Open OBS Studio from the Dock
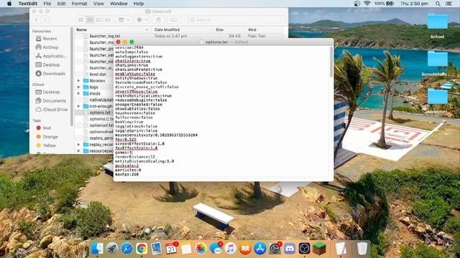 (305, 249)
